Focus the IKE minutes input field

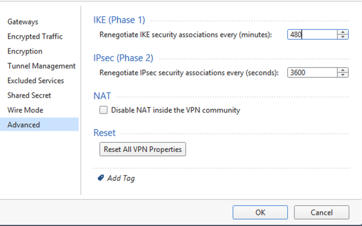click(x=312, y=35)
